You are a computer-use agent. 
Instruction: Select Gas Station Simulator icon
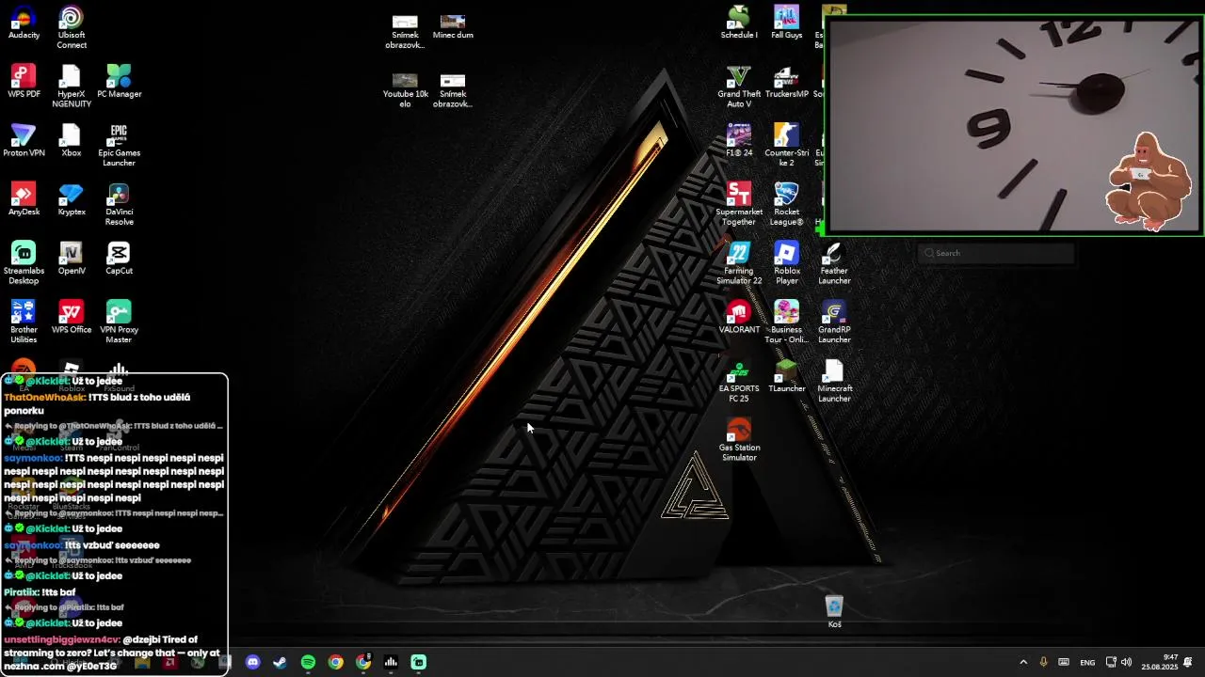click(739, 441)
